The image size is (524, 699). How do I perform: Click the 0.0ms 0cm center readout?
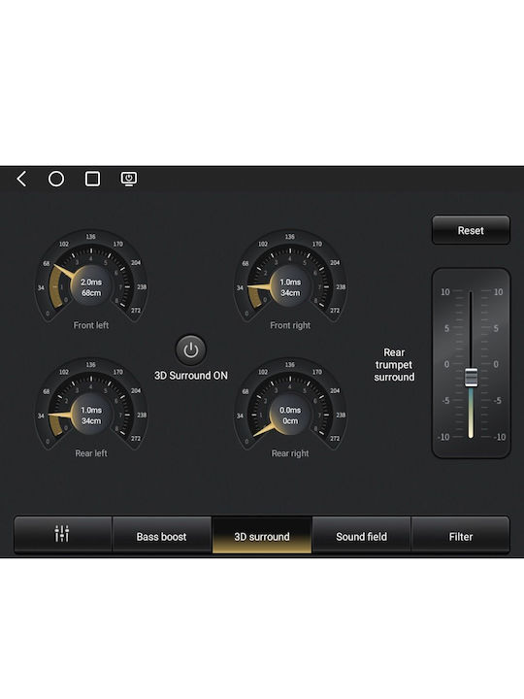pyautogui.click(x=290, y=416)
